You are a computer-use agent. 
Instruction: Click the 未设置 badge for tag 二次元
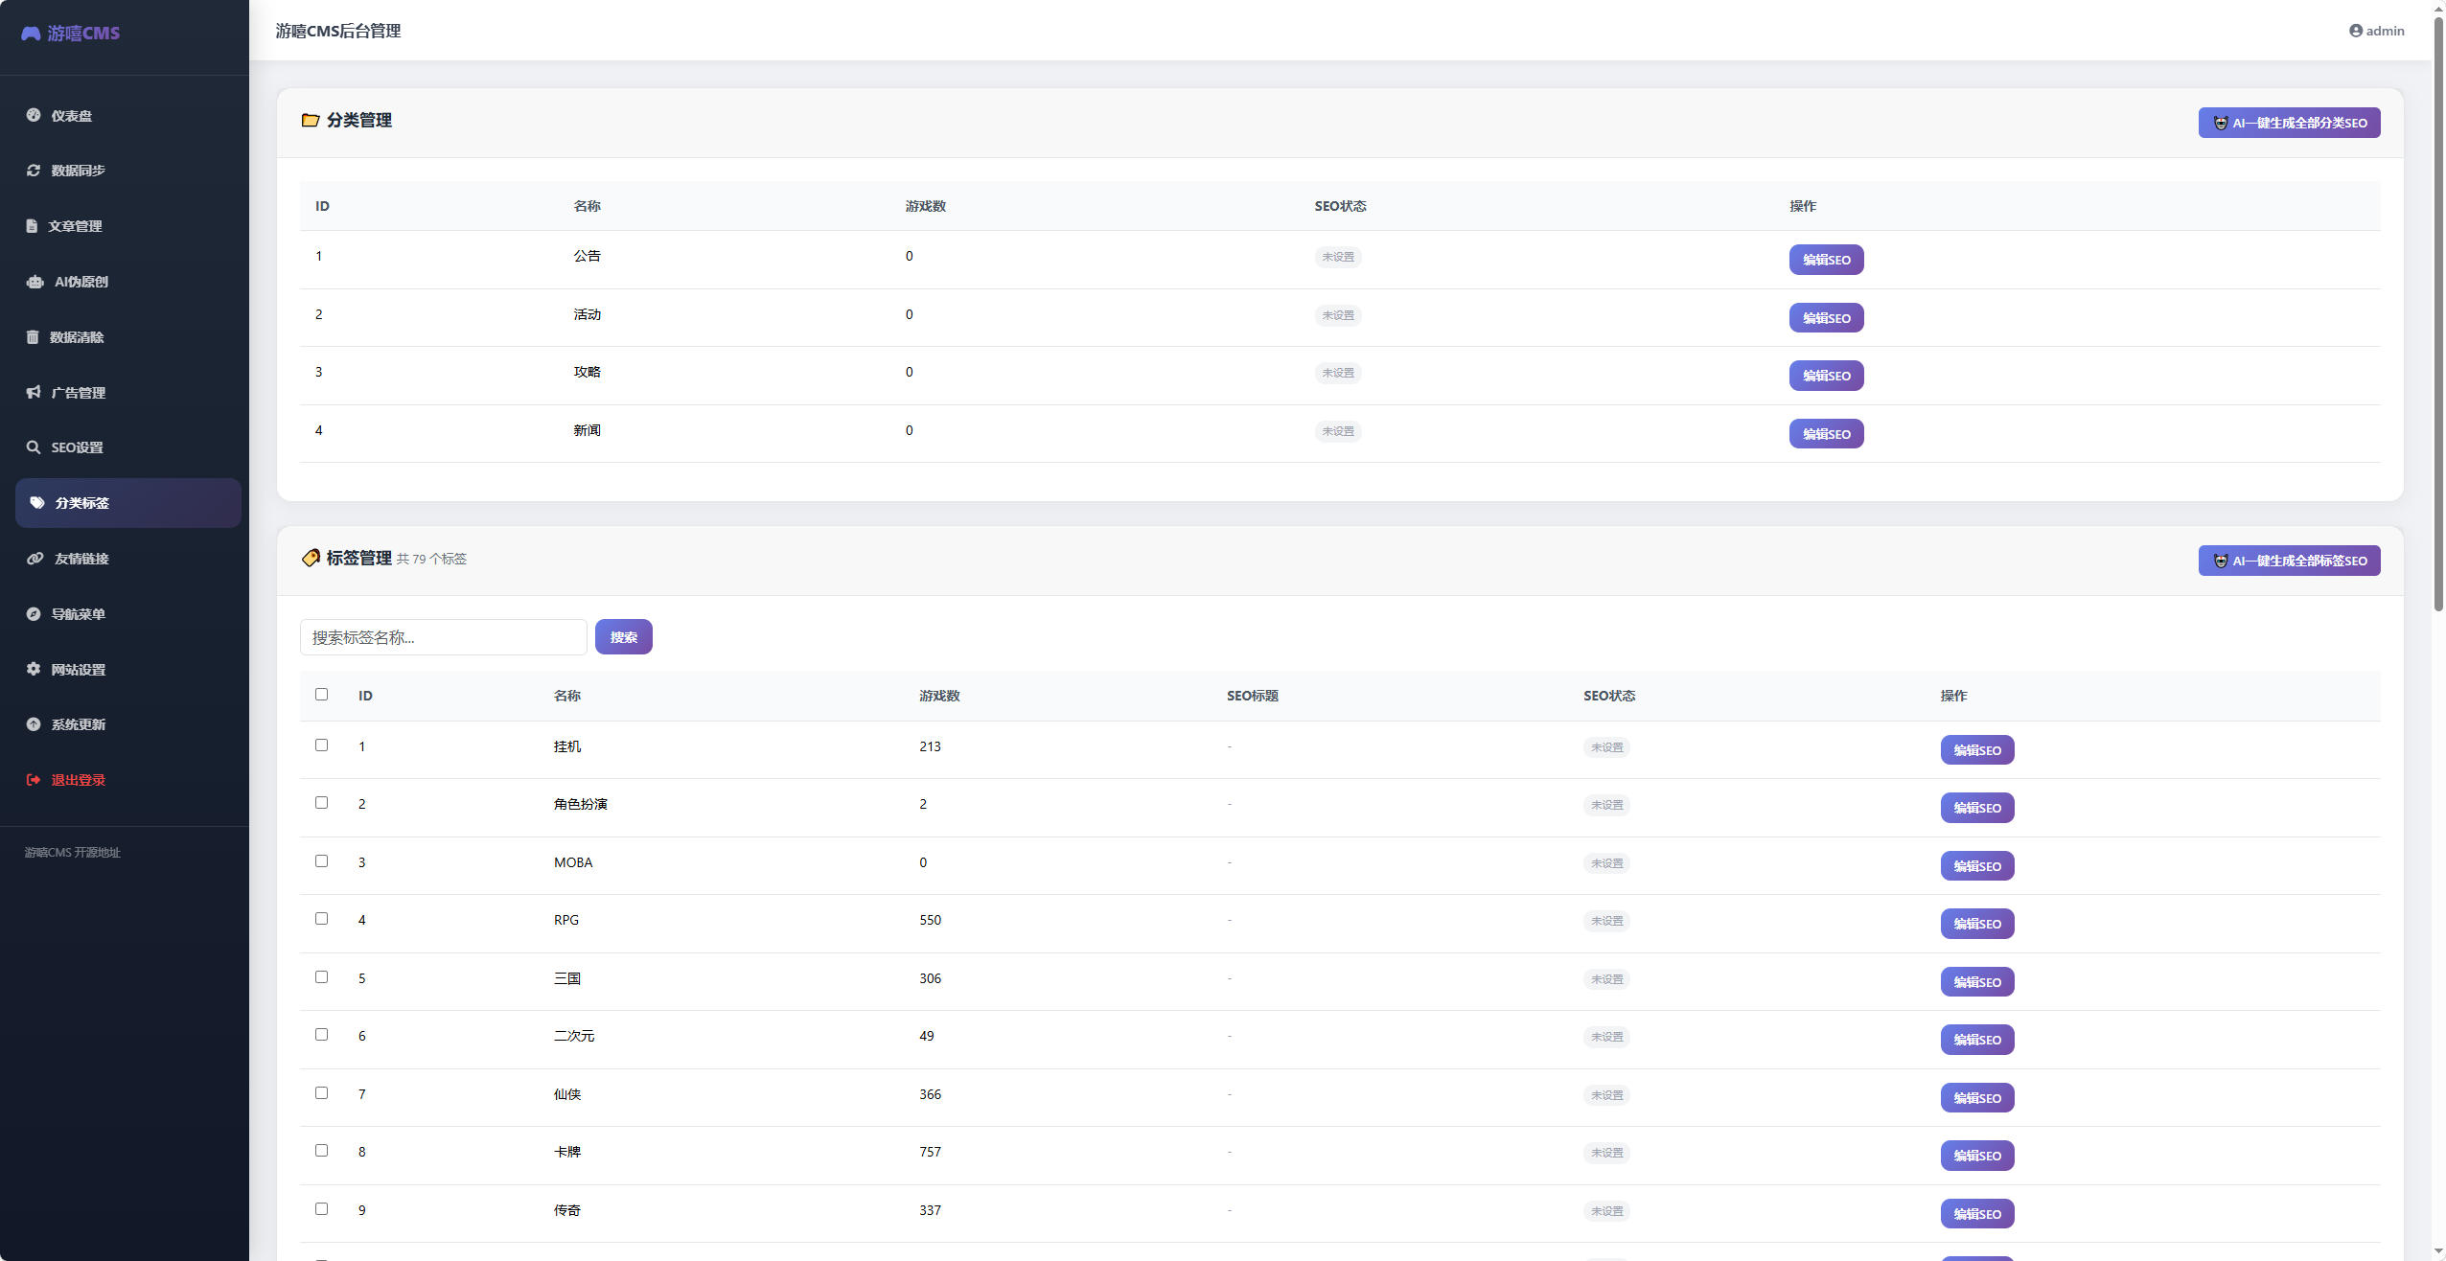point(1606,1037)
